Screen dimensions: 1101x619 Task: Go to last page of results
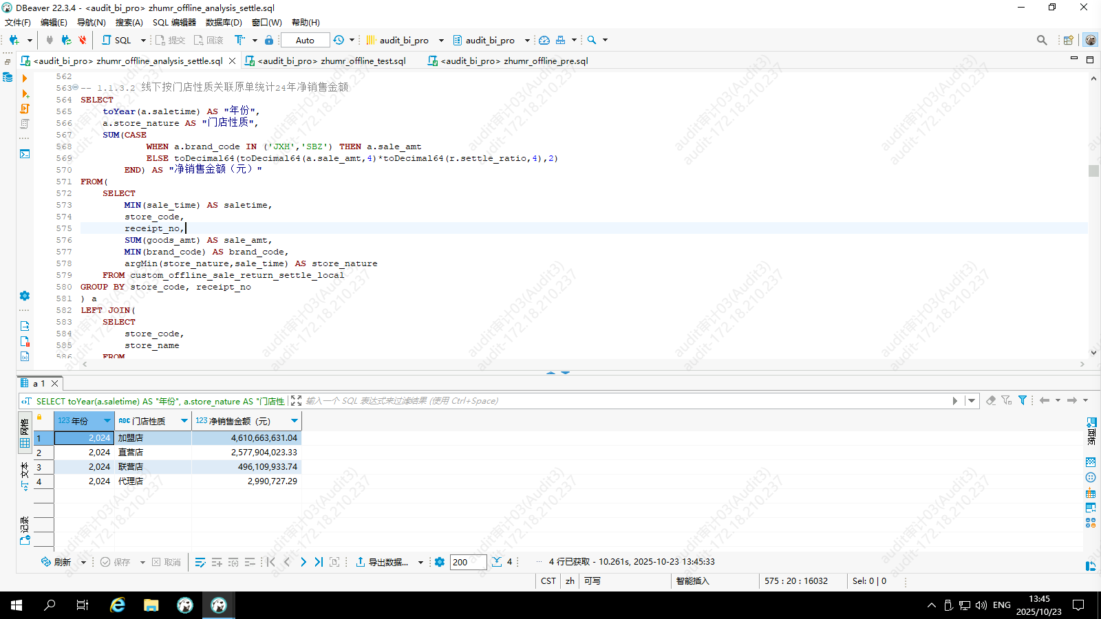(319, 562)
